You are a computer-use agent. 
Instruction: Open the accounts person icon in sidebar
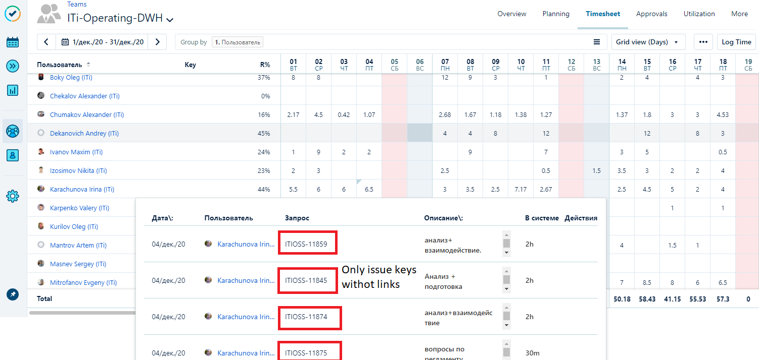pos(13,155)
